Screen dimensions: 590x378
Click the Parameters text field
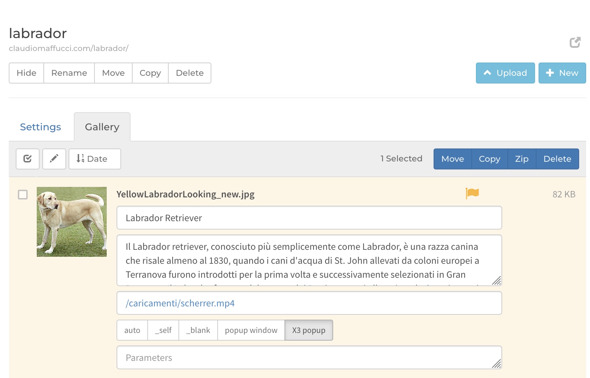pos(309,357)
